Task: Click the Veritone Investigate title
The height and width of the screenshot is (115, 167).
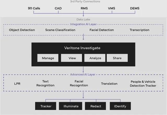Action: [82, 48]
